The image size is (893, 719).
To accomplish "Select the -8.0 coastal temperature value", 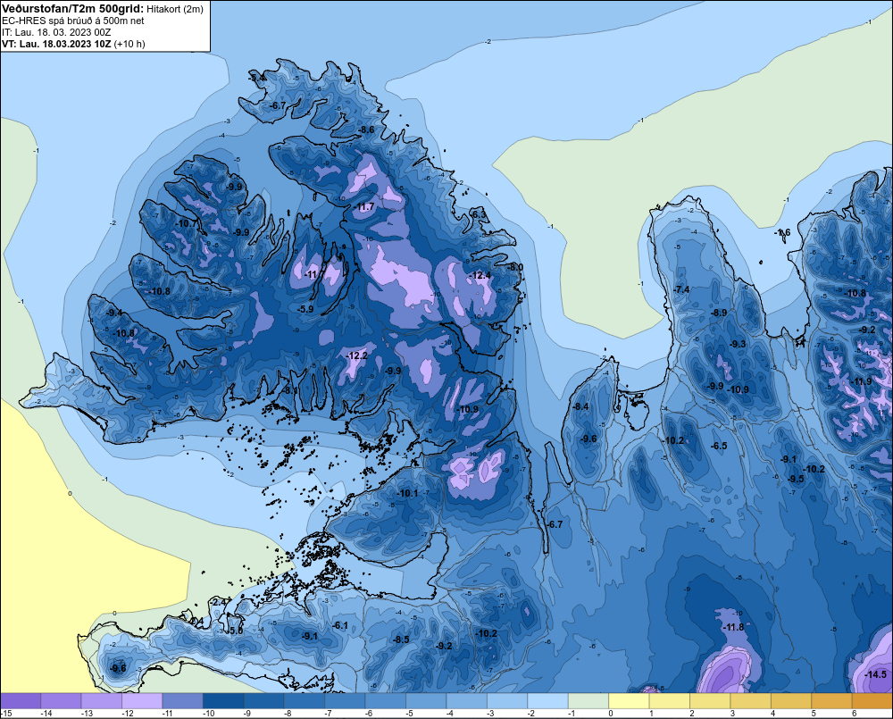I will [x=515, y=267].
